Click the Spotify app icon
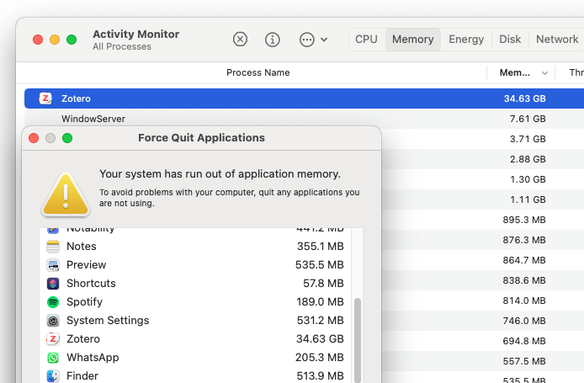 (53, 302)
